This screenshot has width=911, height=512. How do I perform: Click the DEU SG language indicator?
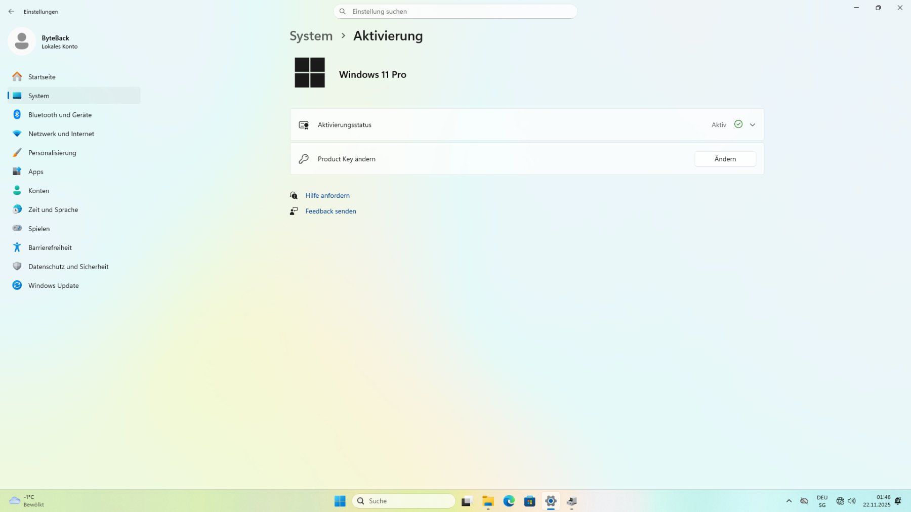click(x=822, y=501)
